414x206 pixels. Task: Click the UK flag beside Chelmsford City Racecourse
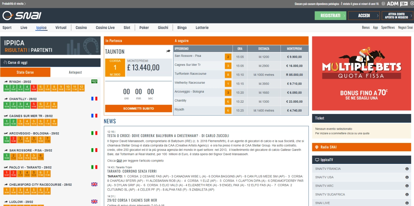pyautogui.click(x=94, y=184)
